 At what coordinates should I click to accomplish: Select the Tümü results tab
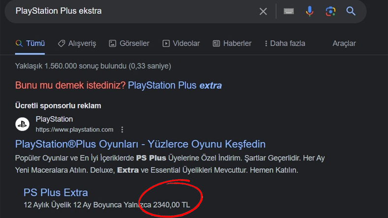pyautogui.click(x=30, y=43)
